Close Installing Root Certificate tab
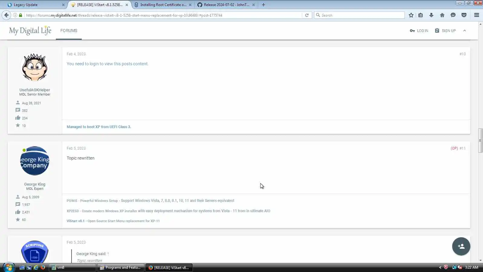483x272 pixels. pos(190,5)
